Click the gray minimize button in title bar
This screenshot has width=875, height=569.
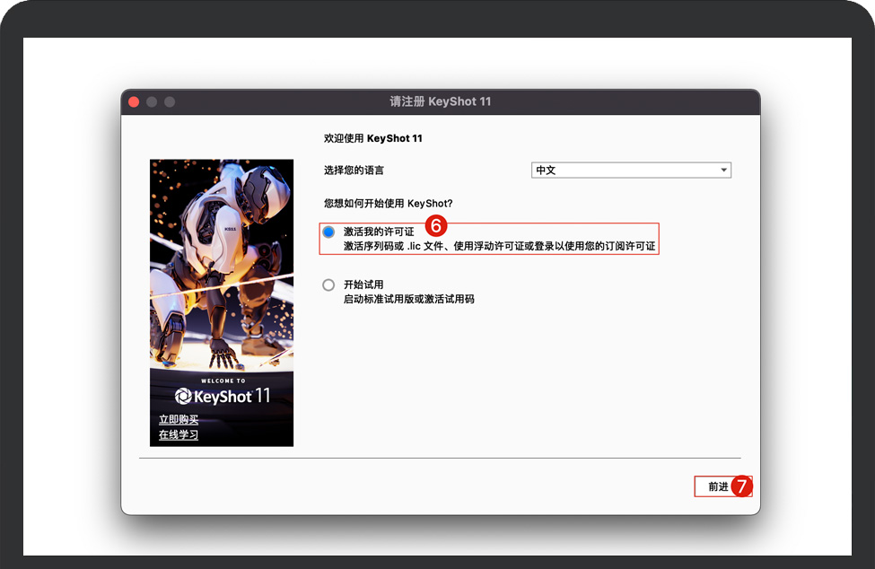[x=152, y=101]
